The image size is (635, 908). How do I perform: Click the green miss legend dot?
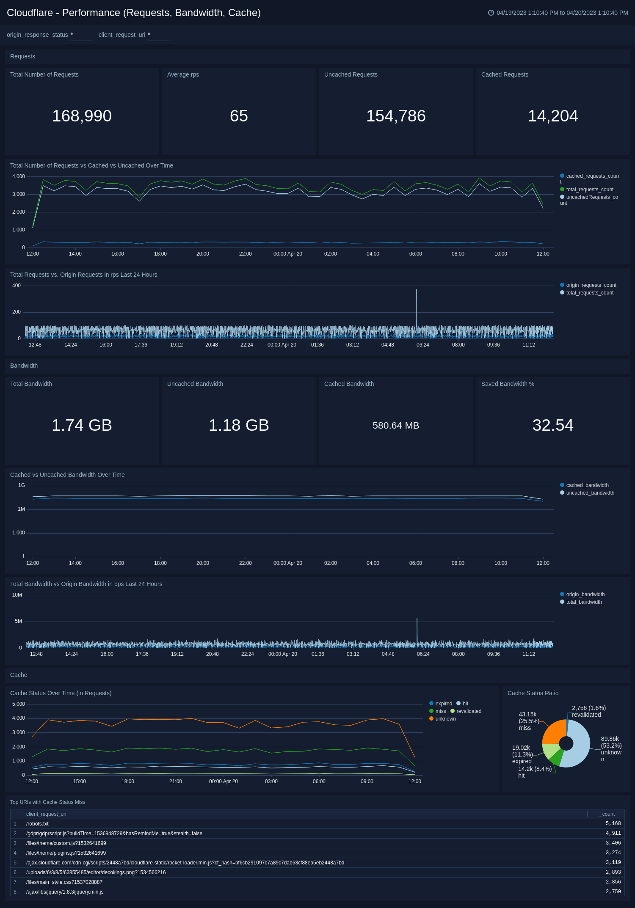click(x=431, y=711)
